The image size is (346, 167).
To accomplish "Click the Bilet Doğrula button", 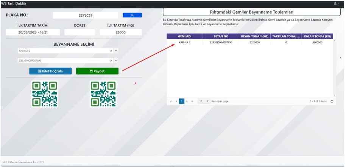I will coord(50,71).
